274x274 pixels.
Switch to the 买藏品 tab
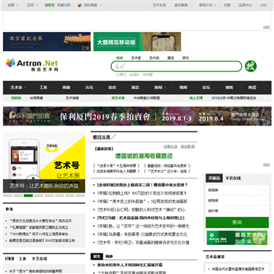point(214,178)
